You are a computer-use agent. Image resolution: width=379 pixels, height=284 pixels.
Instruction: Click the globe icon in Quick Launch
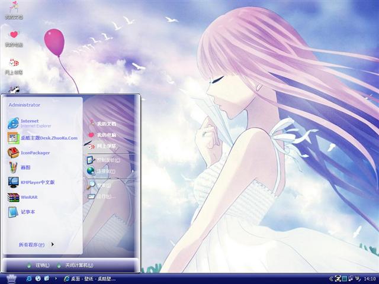coord(38,279)
